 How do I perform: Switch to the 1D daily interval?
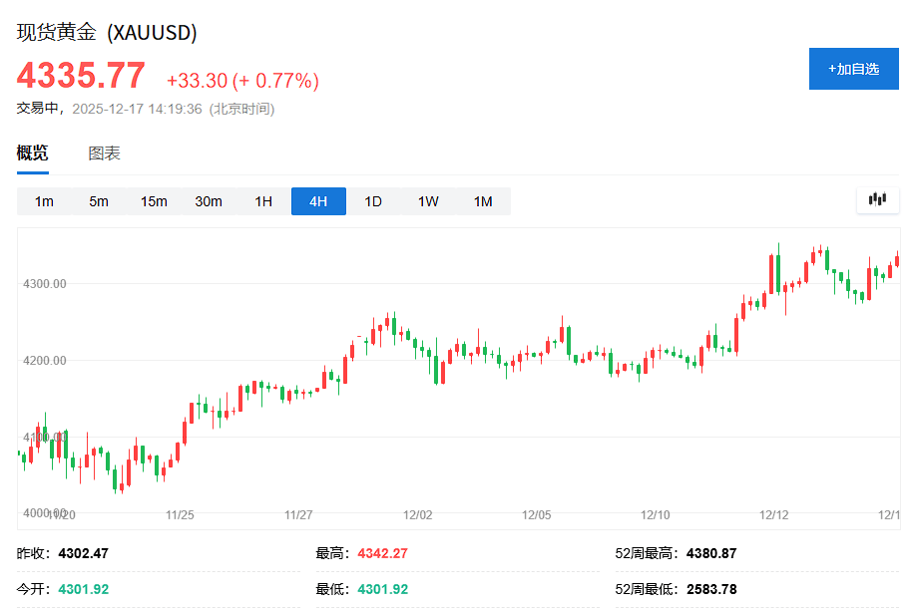373,201
